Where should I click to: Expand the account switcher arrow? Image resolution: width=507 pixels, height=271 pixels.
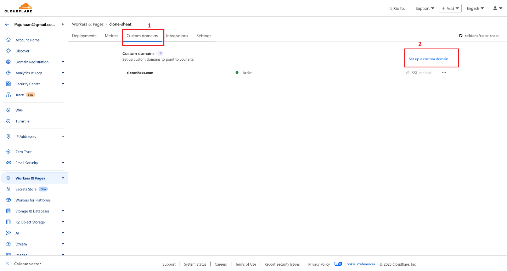coord(63,24)
